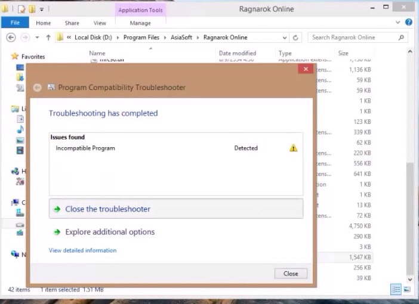Image resolution: width=419 pixels, height=304 pixels.
Task: Click Program Files breadcrumb
Action: [x=141, y=38]
